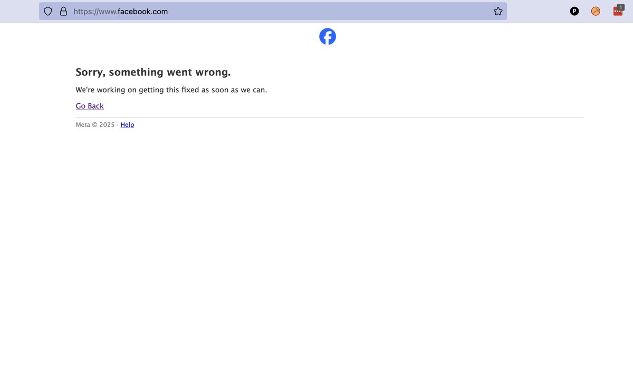Open the tracking protection shield icon
This screenshot has width=633, height=365.
(48, 11)
